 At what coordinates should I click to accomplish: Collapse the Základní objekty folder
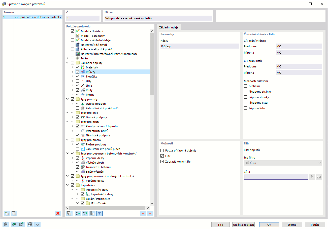coord(68,63)
